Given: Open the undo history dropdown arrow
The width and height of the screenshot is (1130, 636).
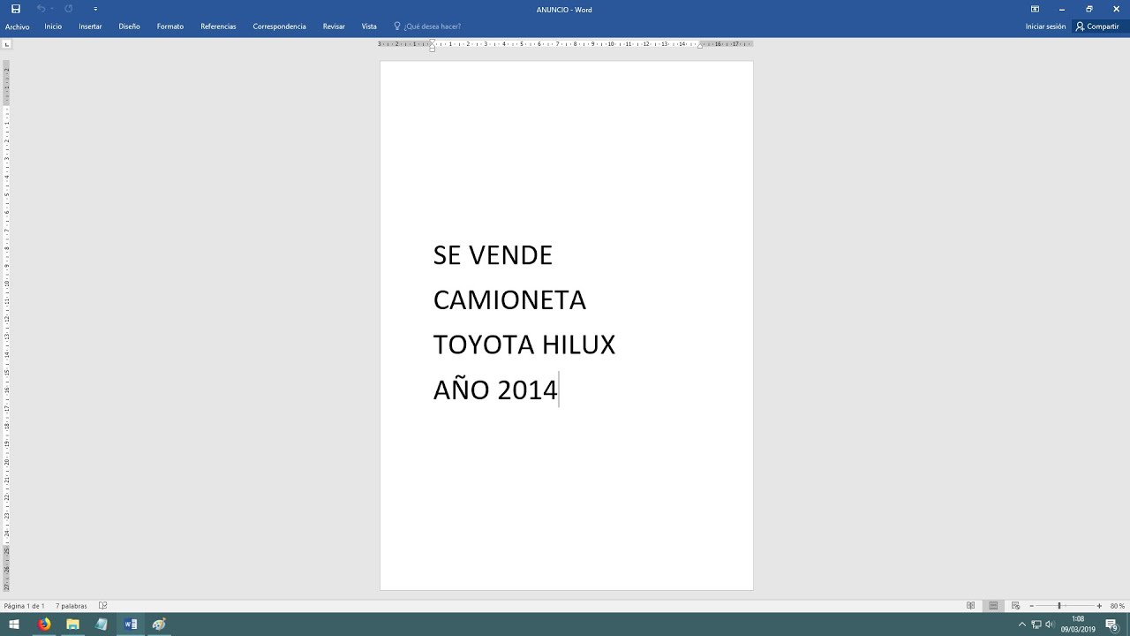Looking at the screenshot, I should 52,9.
